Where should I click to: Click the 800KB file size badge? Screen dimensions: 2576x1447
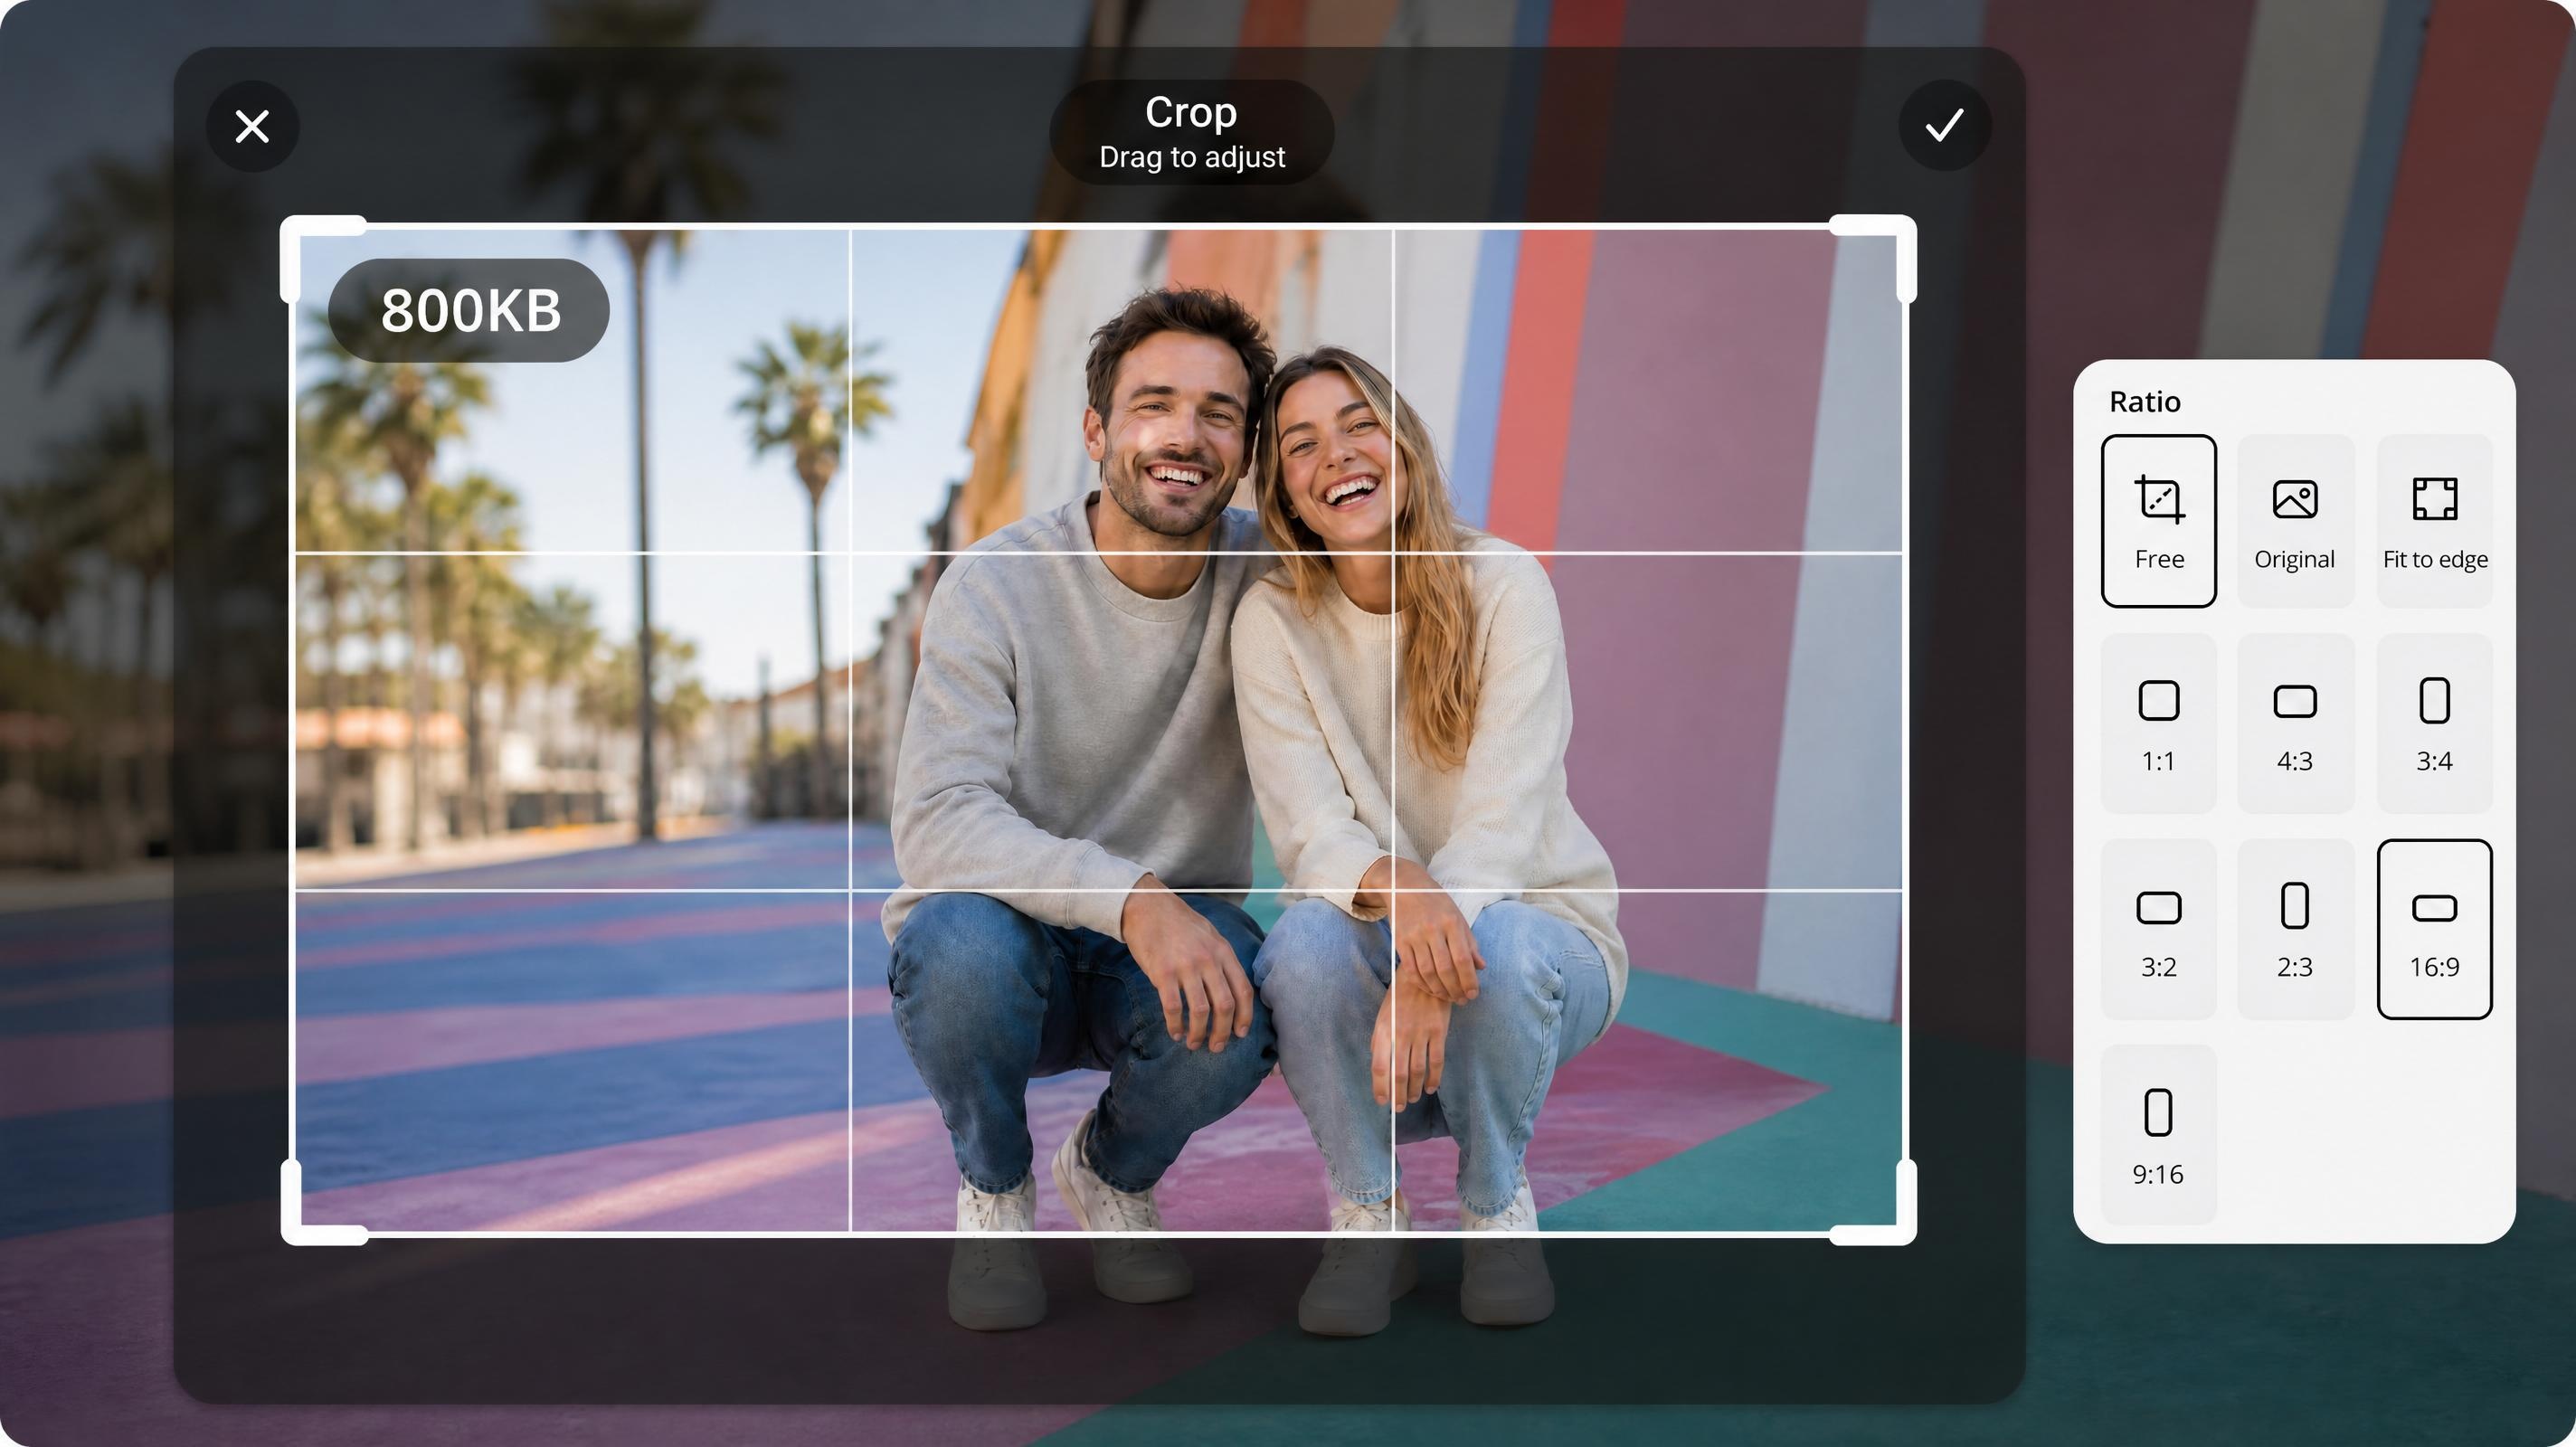(x=468, y=310)
